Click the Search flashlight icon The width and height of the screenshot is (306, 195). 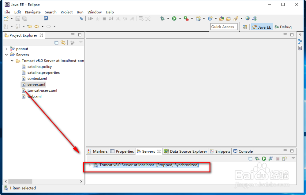point(236,19)
